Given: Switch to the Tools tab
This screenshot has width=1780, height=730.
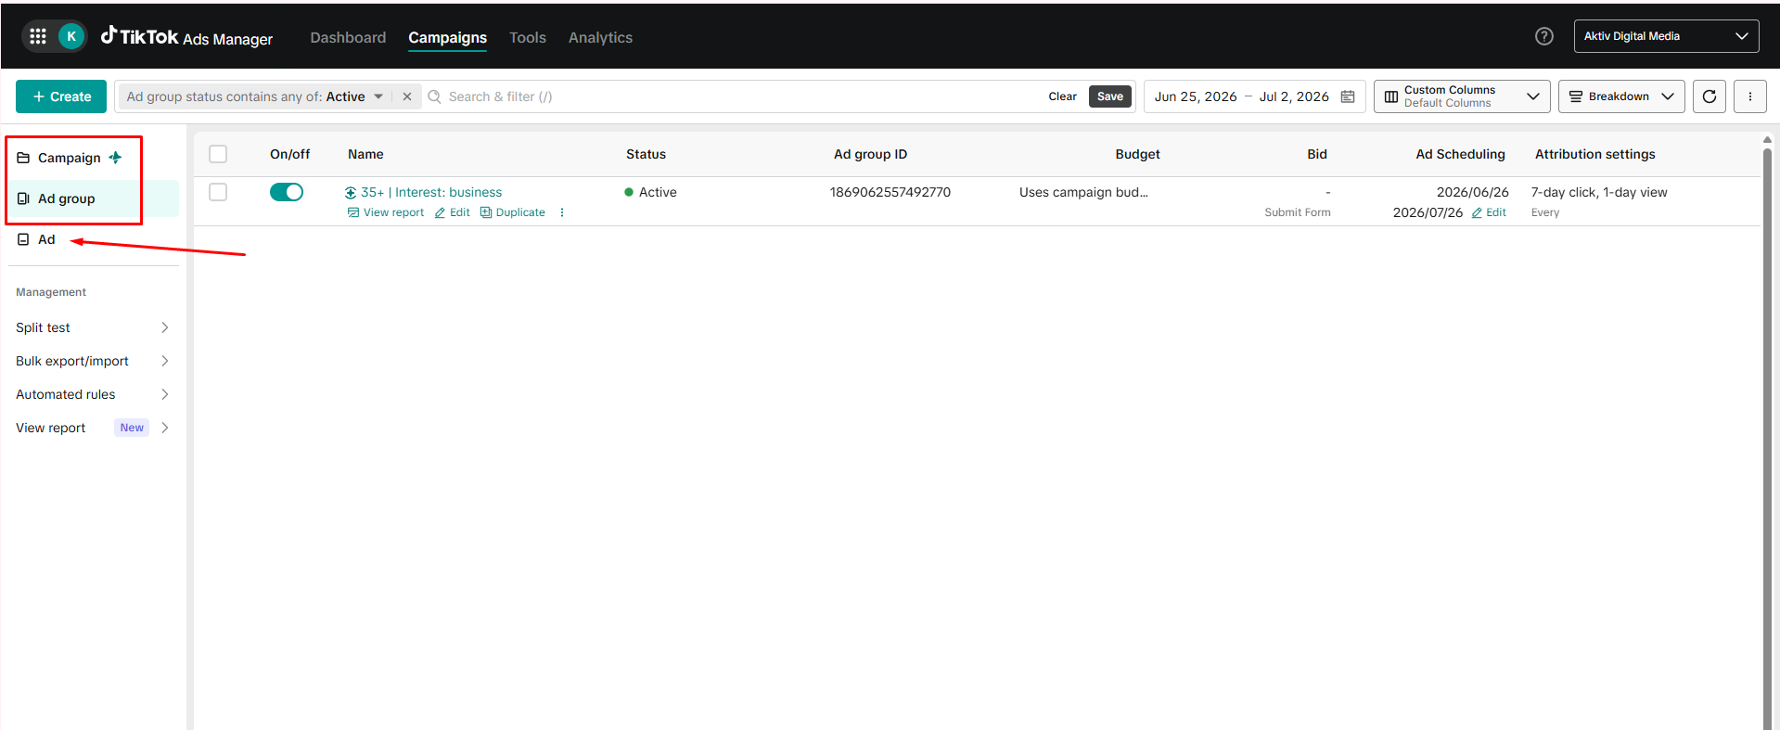Looking at the screenshot, I should coord(528,37).
